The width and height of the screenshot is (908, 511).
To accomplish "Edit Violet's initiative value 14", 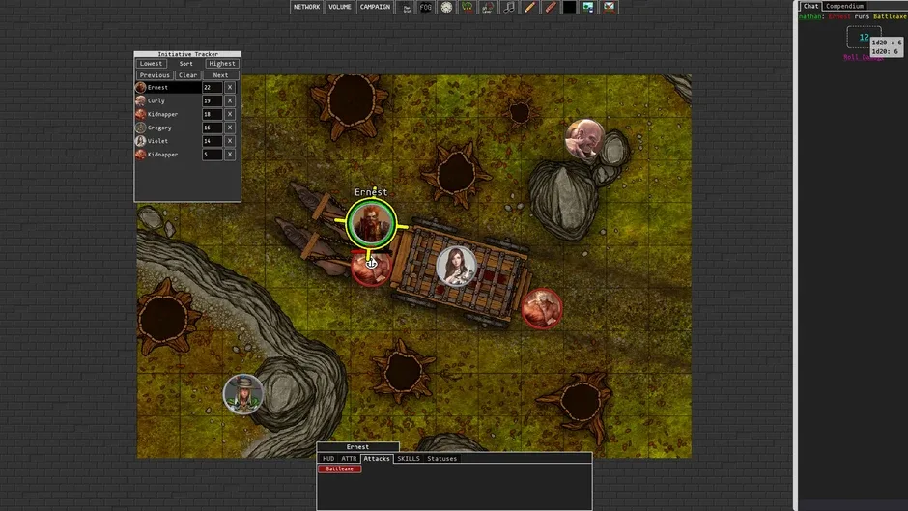I will pyautogui.click(x=212, y=141).
